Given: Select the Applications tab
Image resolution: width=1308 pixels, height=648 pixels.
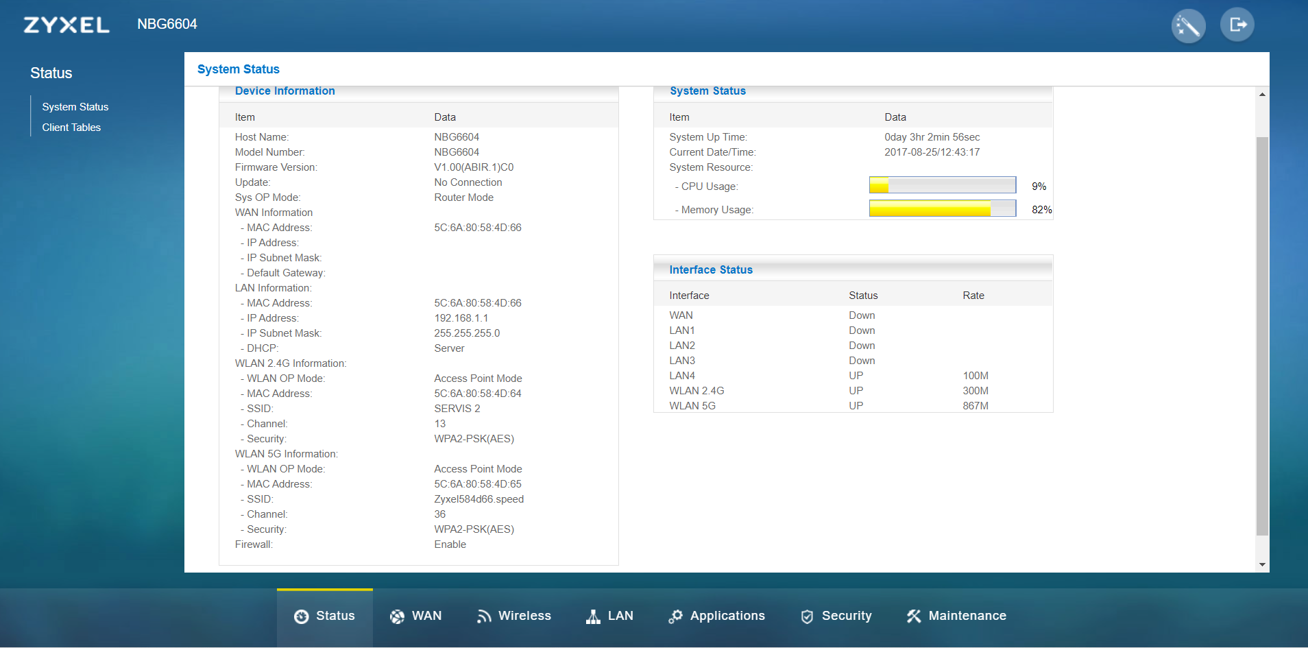Looking at the screenshot, I should [717, 618].
